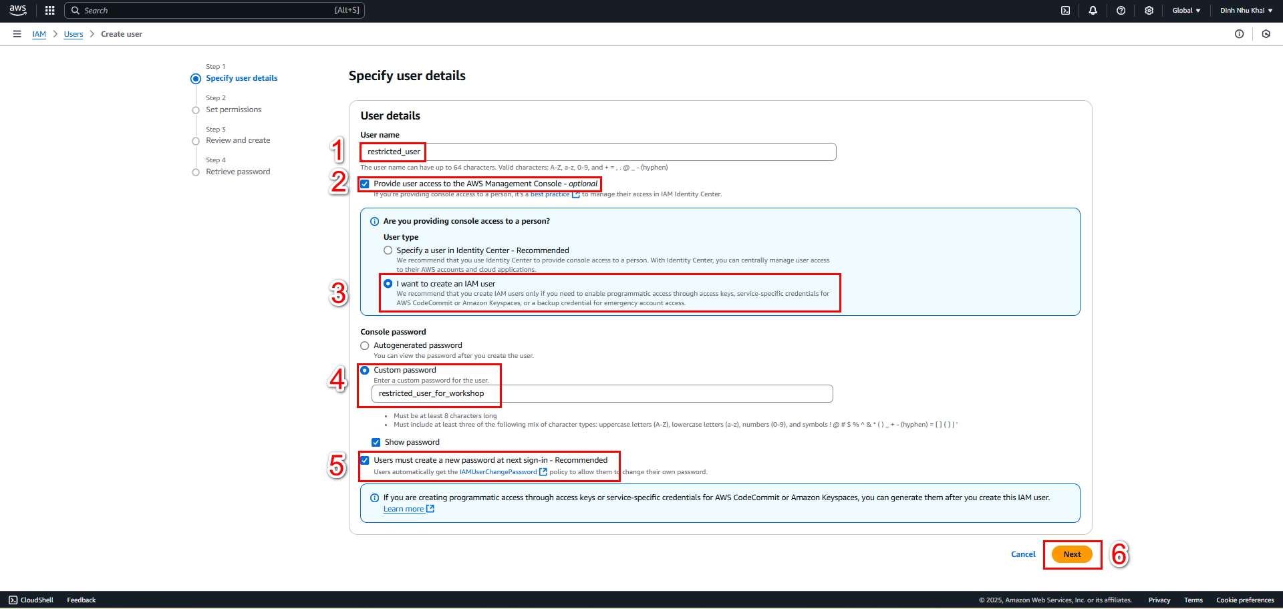Select Specify a user in Identity Center
This screenshot has height=609, width=1283.
[x=388, y=250]
